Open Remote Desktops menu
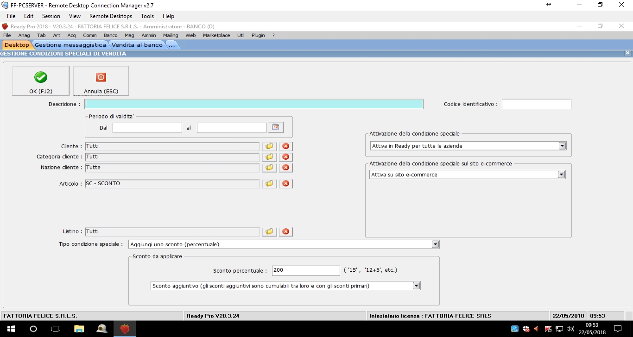 (x=111, y=16)
